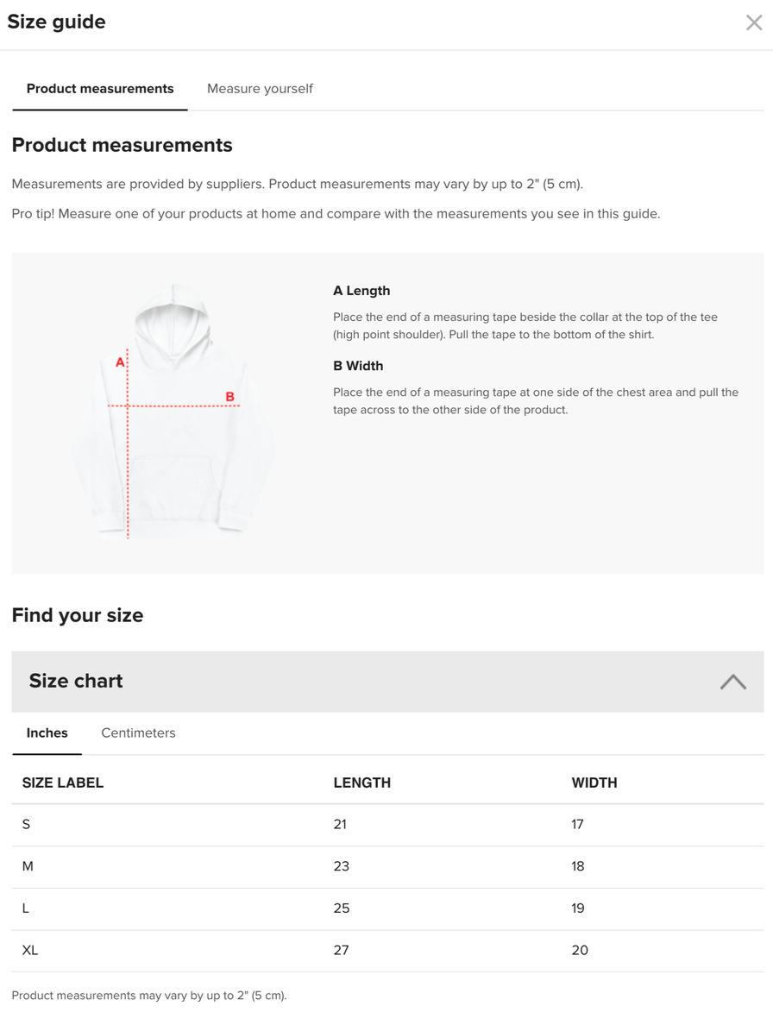Click the SIZE LABEL column header
The width and height of the screenshot is (773, 1031).
tap(63, 783)
